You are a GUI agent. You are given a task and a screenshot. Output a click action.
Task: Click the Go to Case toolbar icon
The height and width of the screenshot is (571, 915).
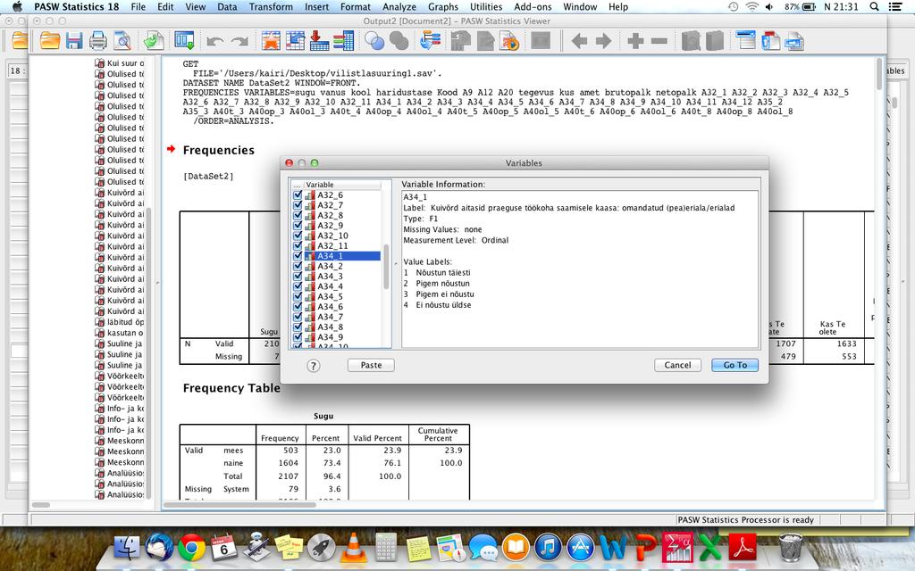tap(295, 41)
